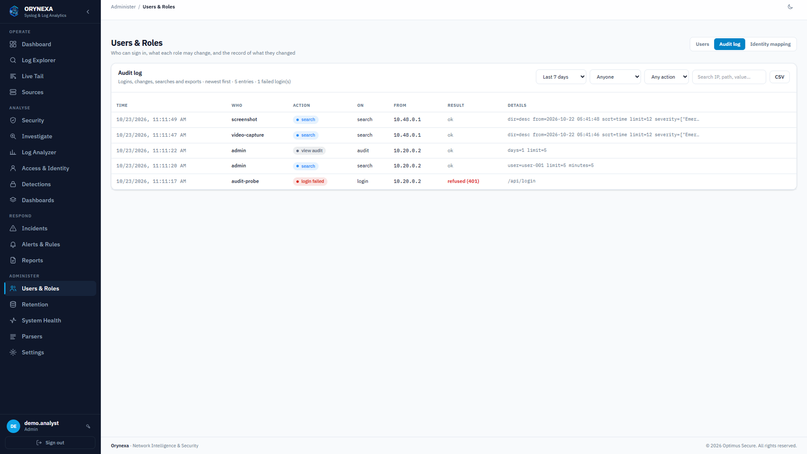Open the Anyone user filter dropdown
The height and width of the screenshot is (454, 807).
click(x=615, y=77)
